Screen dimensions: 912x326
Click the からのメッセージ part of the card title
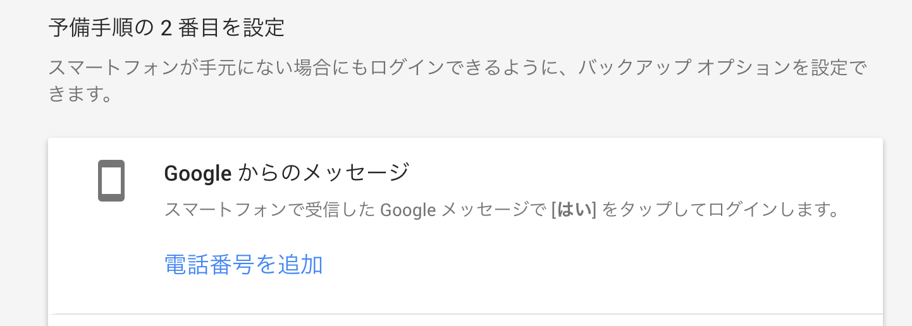click(324, 173)
